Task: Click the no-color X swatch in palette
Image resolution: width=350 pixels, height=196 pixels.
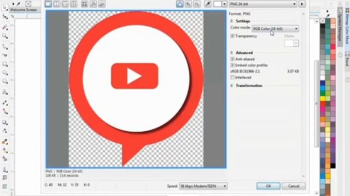Action: [x=323, y=21]
